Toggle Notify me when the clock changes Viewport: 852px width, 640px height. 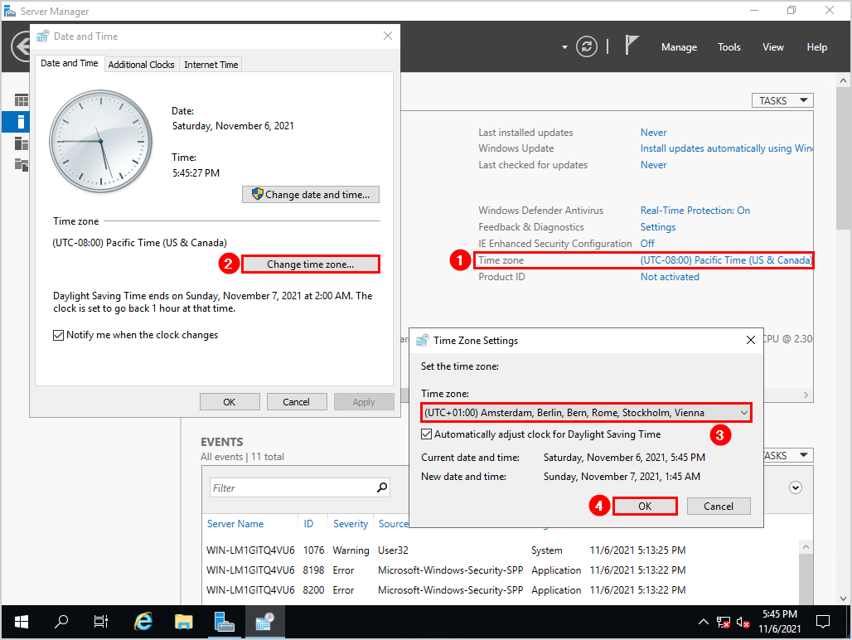click(58, 335)
